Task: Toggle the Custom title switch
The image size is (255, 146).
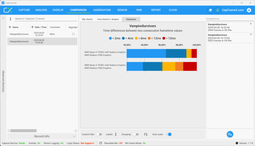Action: point(99,134)
